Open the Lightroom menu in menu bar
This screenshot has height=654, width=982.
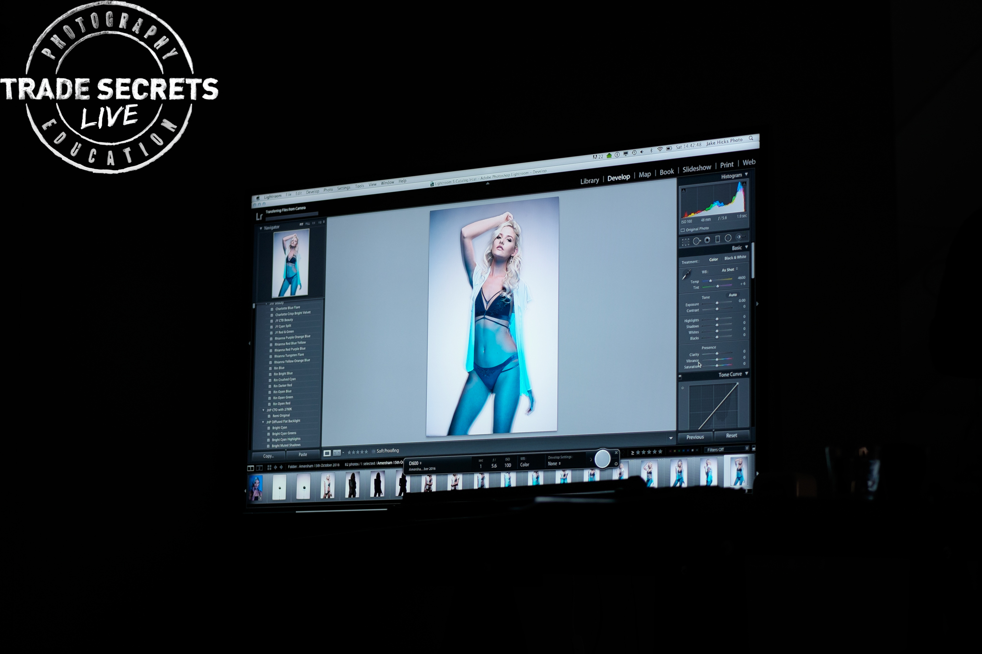pyautogui.click(x=272, y=196)
